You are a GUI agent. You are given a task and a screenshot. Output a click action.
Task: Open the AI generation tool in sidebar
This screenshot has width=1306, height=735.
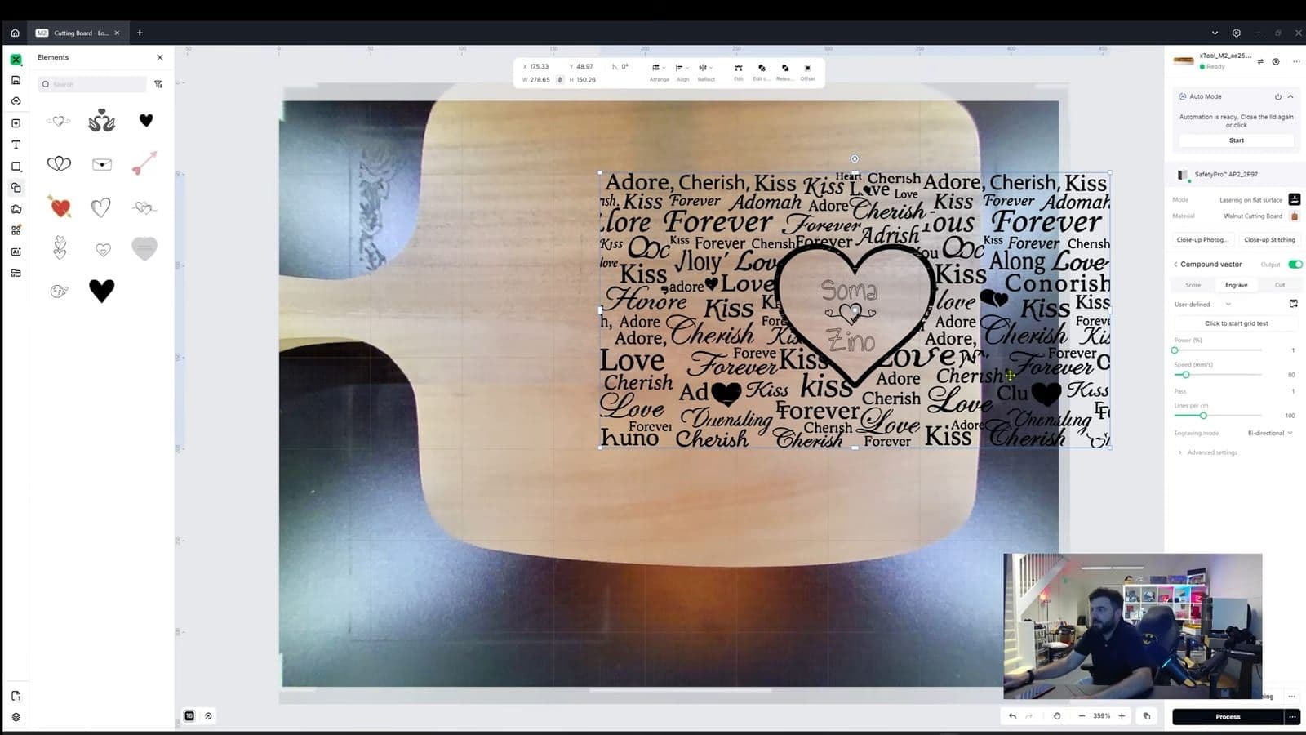pos(16,252)
